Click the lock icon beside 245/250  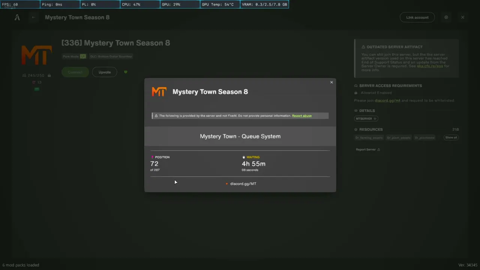click(x=49, y=75)
